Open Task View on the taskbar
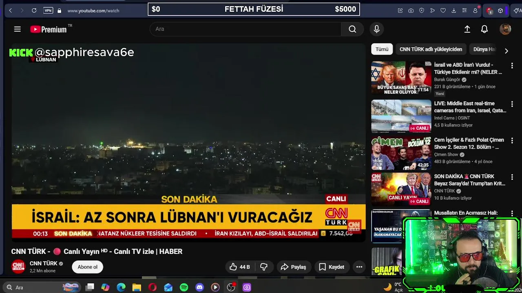The height and width of the screenshot is (293, 522). pyautogui.click(x=90, y=287)
